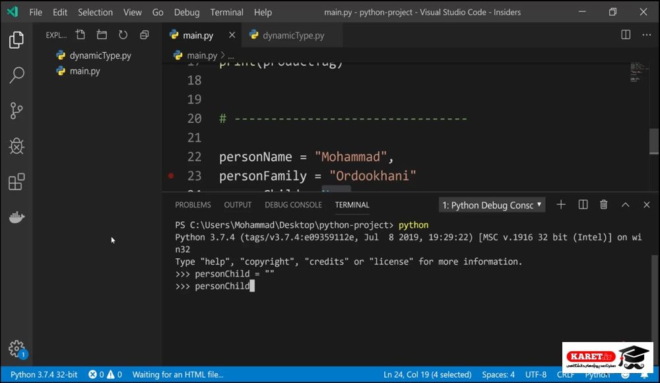Click Waiting for an HTML file status
Screen dimensions: 660x383
pyautogui.click(x=178, y=374)
